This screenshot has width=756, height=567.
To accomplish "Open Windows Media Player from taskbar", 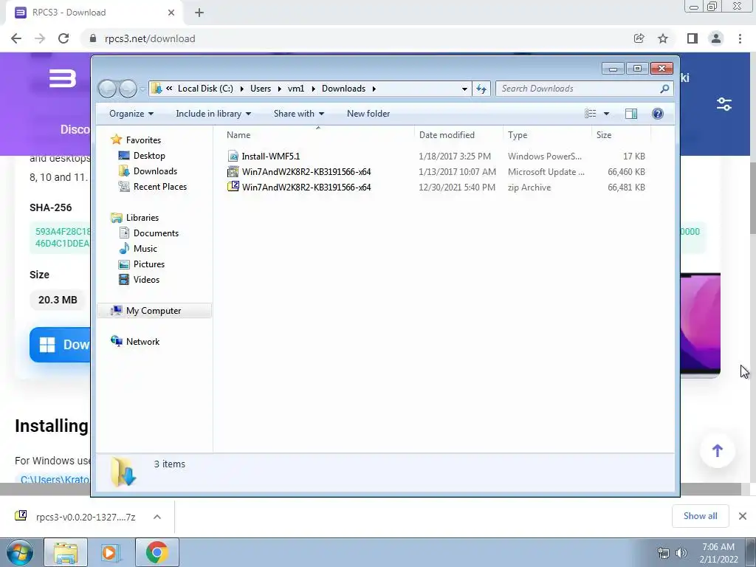I will point(109,552).
